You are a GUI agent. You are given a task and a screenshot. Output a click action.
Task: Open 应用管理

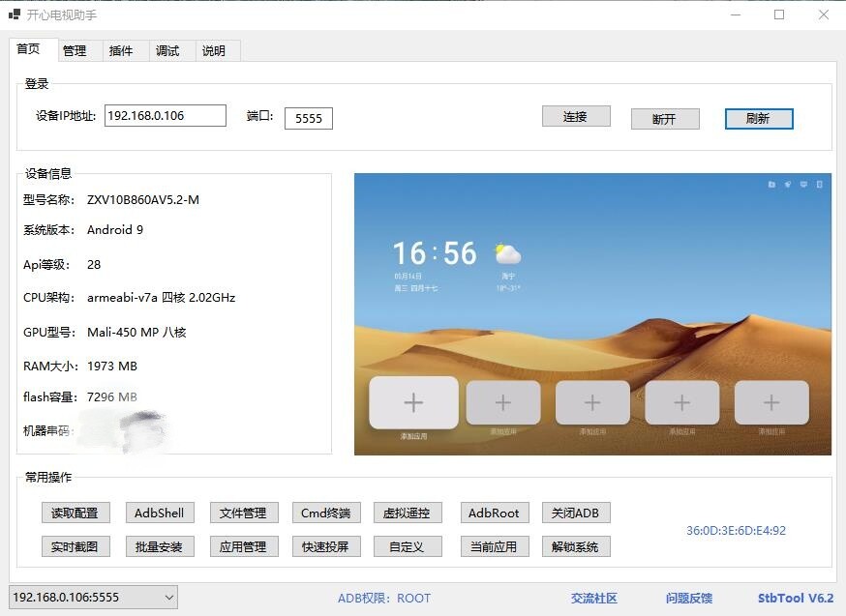coord(244,546)
